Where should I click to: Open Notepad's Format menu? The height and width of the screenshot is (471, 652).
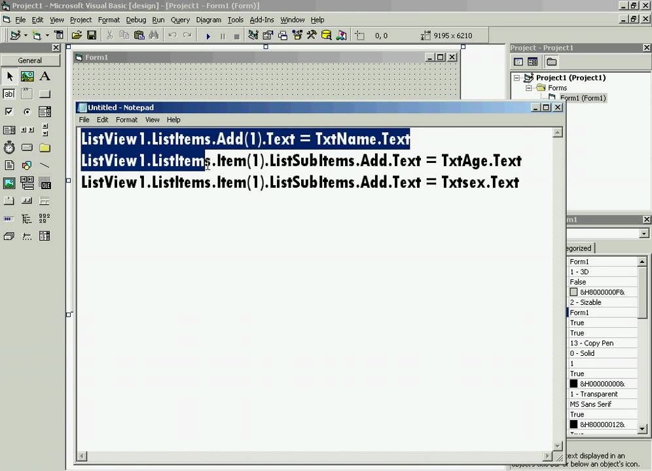tap(126, 120)
